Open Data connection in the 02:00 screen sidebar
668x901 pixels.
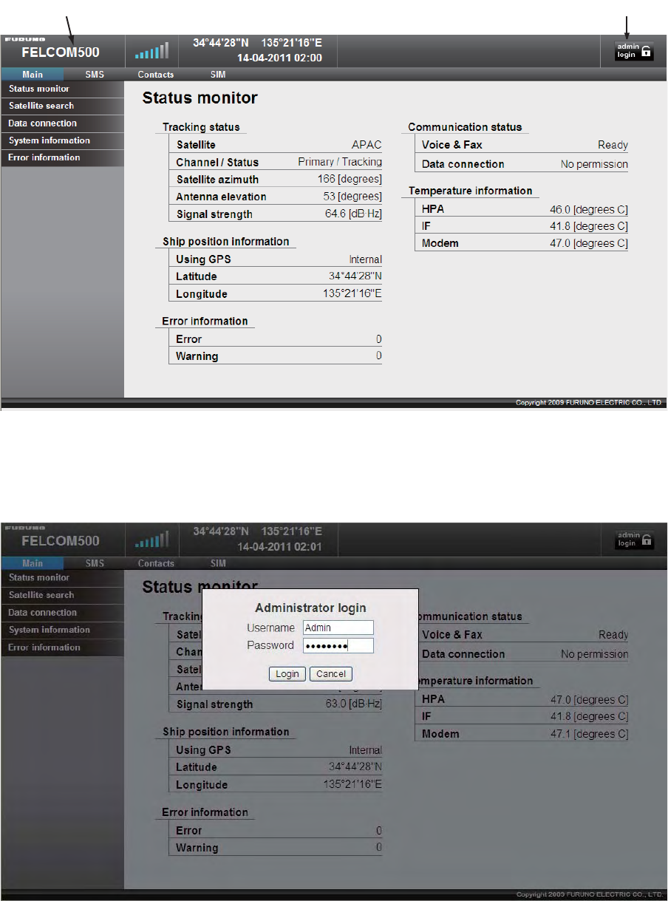point(61,123)
